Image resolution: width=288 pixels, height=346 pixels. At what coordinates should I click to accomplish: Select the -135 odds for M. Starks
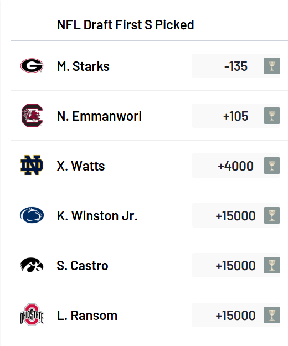pyautogui.click(x=236, y=66)
